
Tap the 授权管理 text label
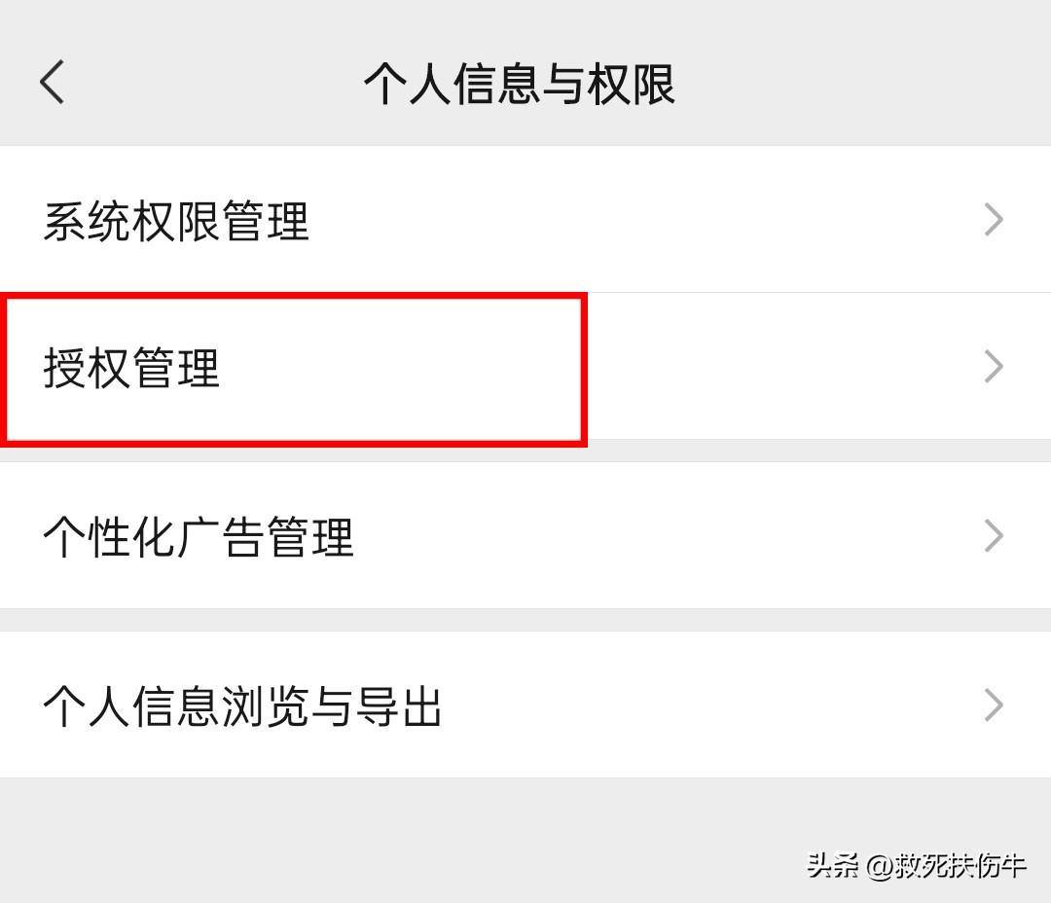[132, 369]
